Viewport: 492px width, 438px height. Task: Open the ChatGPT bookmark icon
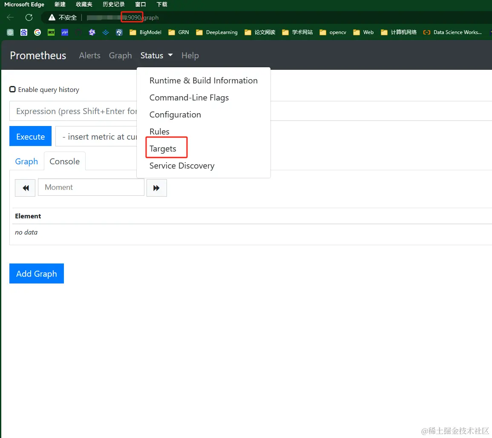click(x=10, y=32)
